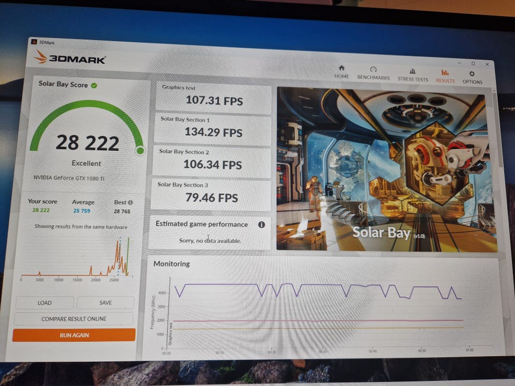Viewport: 515px width, 386px height.
Task: Click the Best score 28 765
Action: click(122, 211)
